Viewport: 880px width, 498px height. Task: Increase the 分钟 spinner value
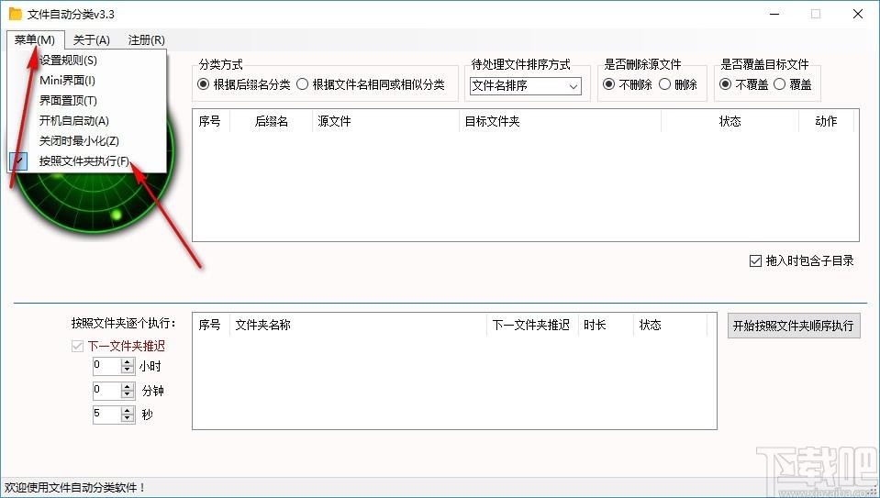coord(128,386)
